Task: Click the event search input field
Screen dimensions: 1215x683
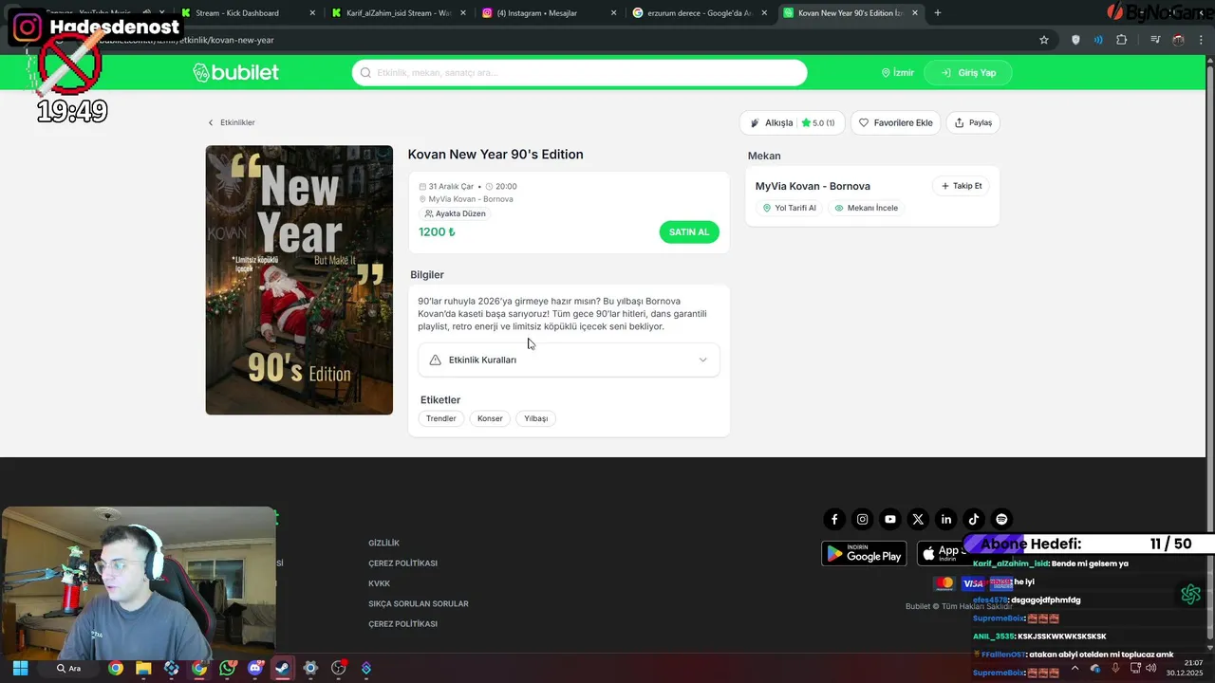Action: [579, 73]
